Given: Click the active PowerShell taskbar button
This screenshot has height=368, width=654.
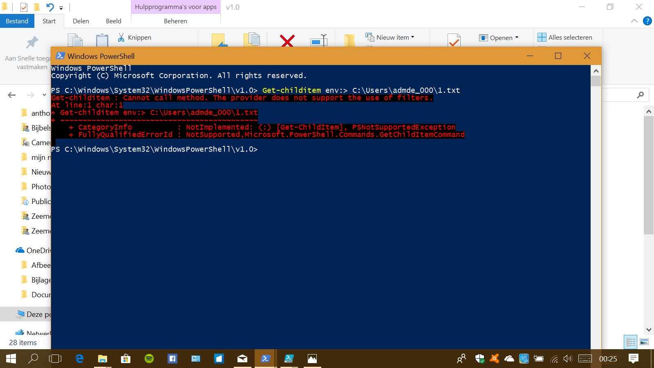Looking at the screenshot, I should [x=265, y=359].
